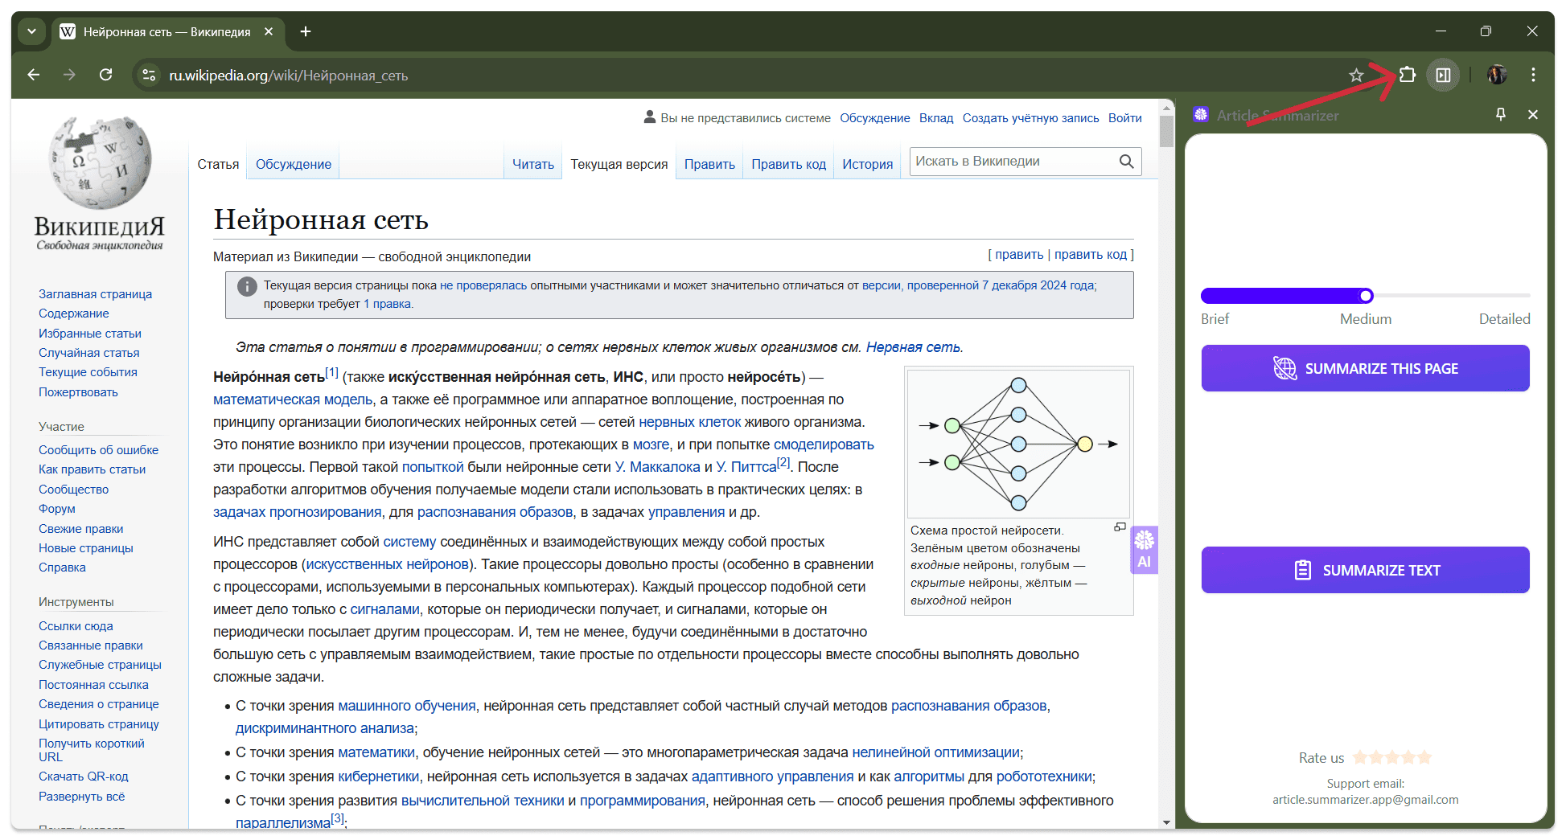This screenshot has height=840, width=1566.
Task: Open the tab search dropdown arrow
Action: point(31,31)
